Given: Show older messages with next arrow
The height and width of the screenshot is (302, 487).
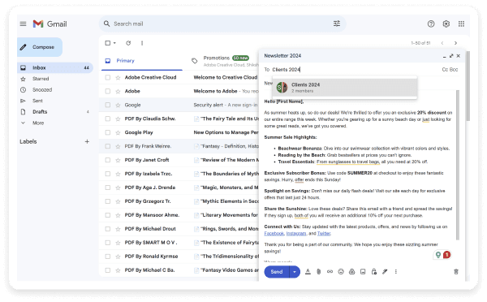Looking at the screenshot, I should pyautogui.click(x=455, y=43).
